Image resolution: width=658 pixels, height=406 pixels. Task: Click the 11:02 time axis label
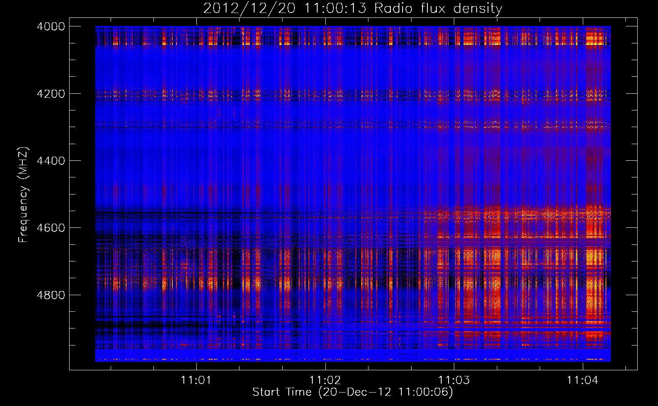point(325,380)
